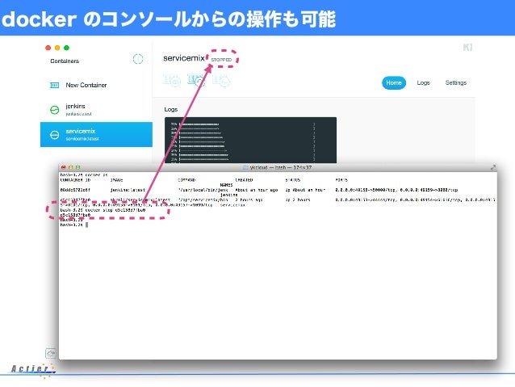Screen dimensions: 515x387
Task: Click the COMMAND column header in terminal
Action: coord(186,180)
